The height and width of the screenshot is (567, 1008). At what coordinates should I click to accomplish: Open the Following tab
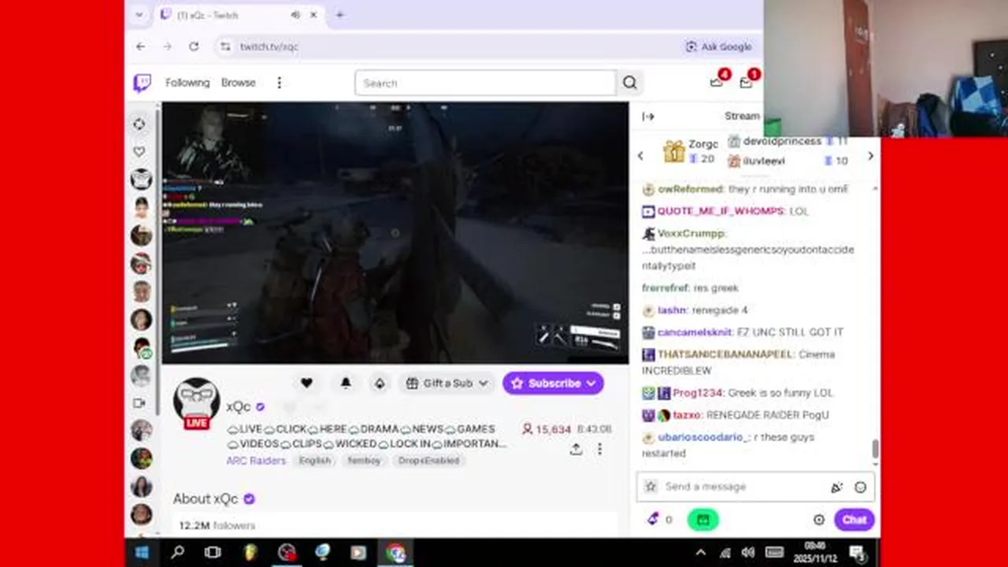pyautogui.click(x=187, y=83)
